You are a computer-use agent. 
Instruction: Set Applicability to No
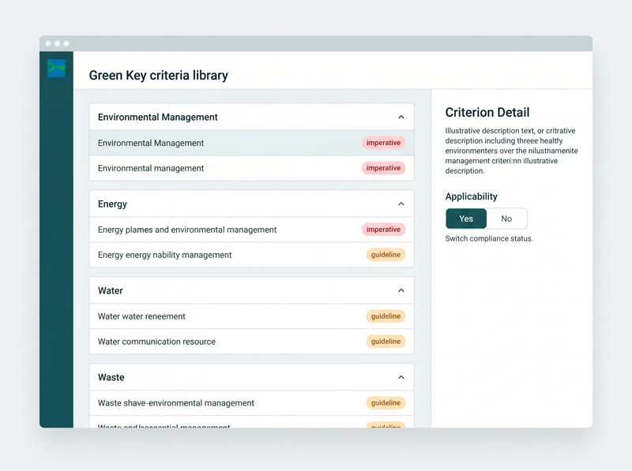(506, 219)
